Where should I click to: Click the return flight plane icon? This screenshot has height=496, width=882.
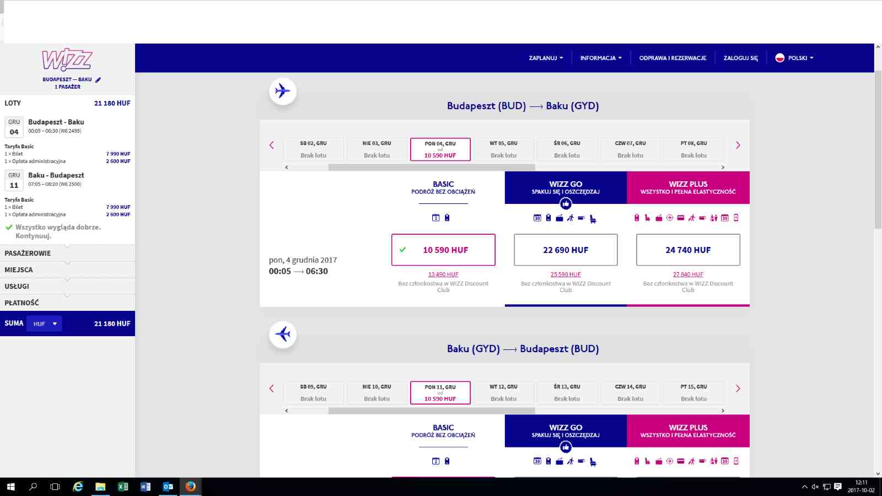tap(283, 334)
